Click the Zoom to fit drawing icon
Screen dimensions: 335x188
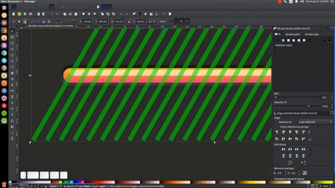point(89,14)
